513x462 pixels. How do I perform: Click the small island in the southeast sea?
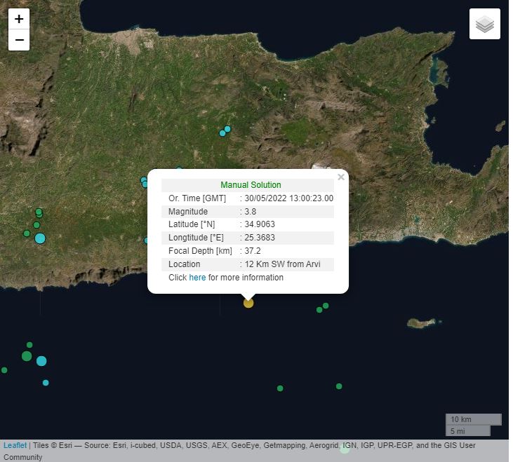tap(421, 322)
